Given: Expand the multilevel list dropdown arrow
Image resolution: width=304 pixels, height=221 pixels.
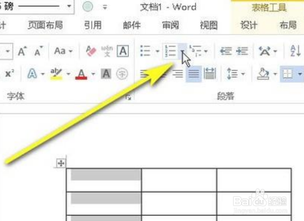Looking at the screenshot, I should (206, 51).
